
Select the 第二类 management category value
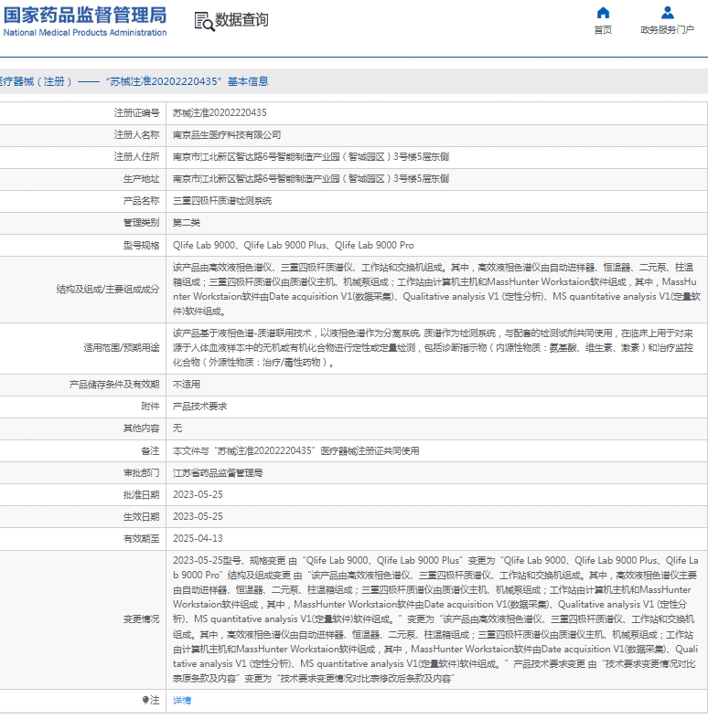tap(187, 223)
